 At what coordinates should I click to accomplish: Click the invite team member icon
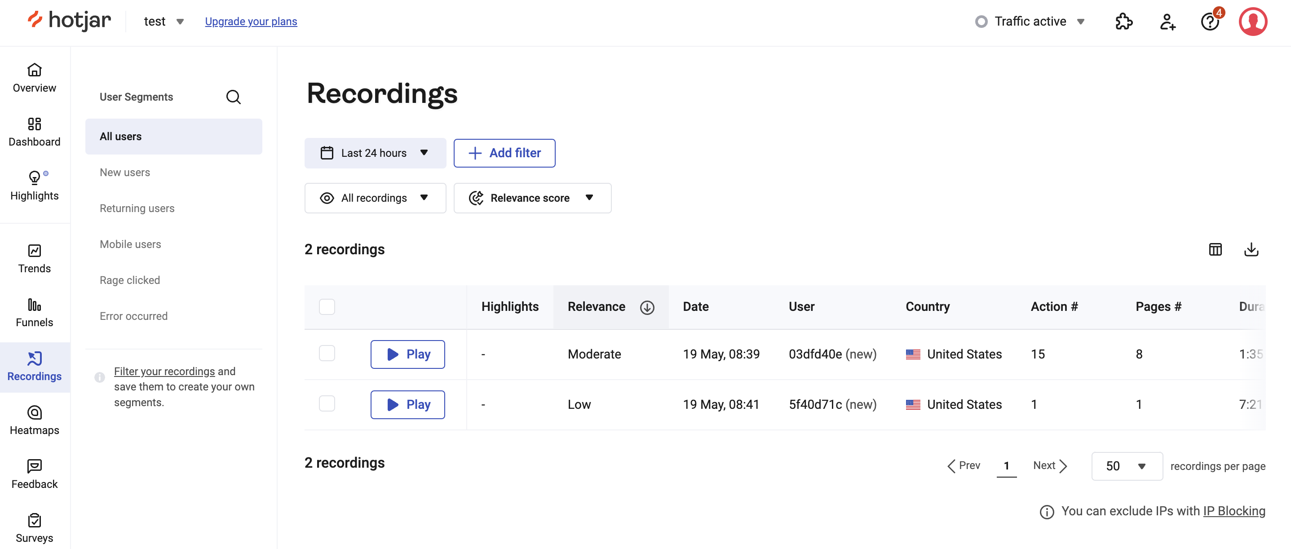[x=1167, y=22]
